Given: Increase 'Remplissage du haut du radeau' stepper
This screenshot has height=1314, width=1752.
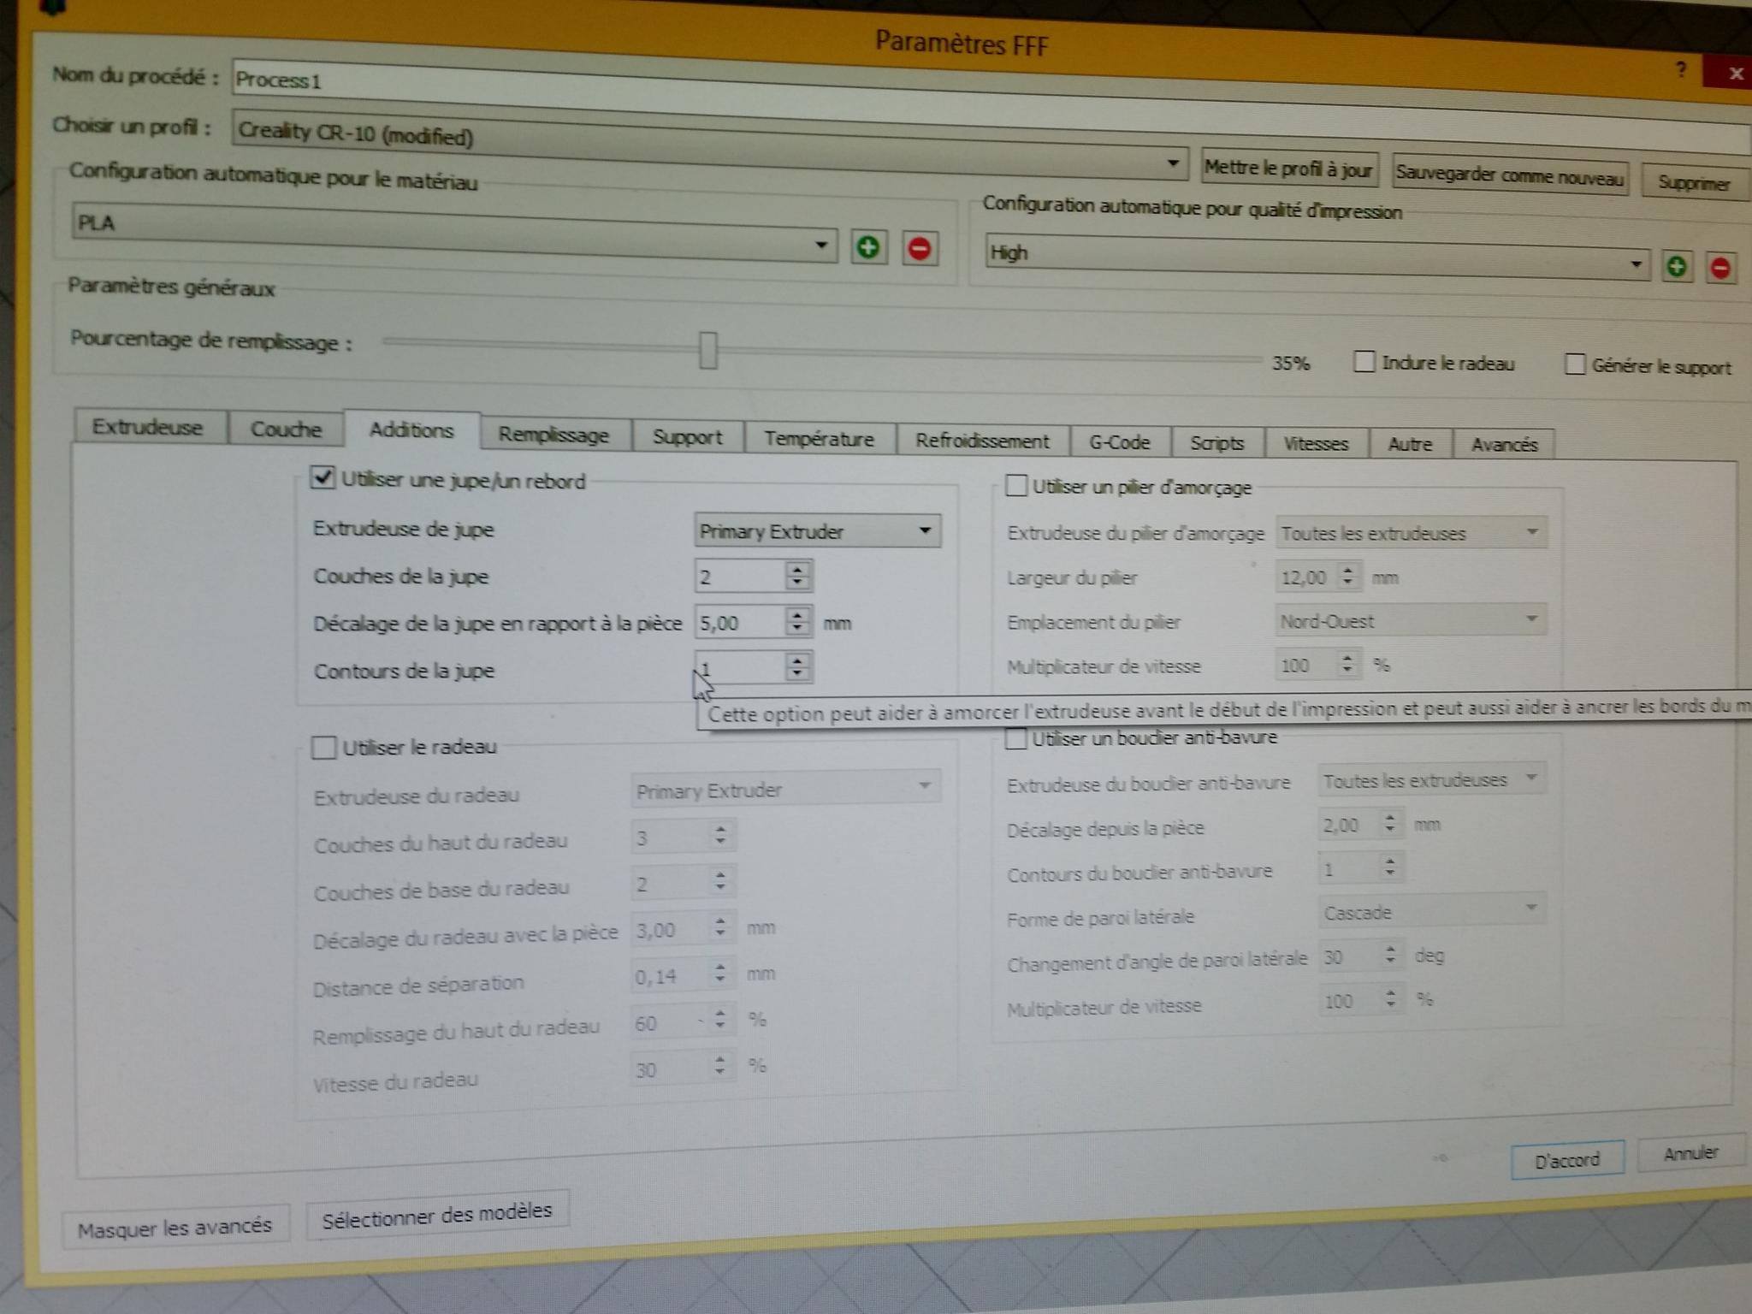Looking at the screenshot, I should click(x=720, y=1014).
